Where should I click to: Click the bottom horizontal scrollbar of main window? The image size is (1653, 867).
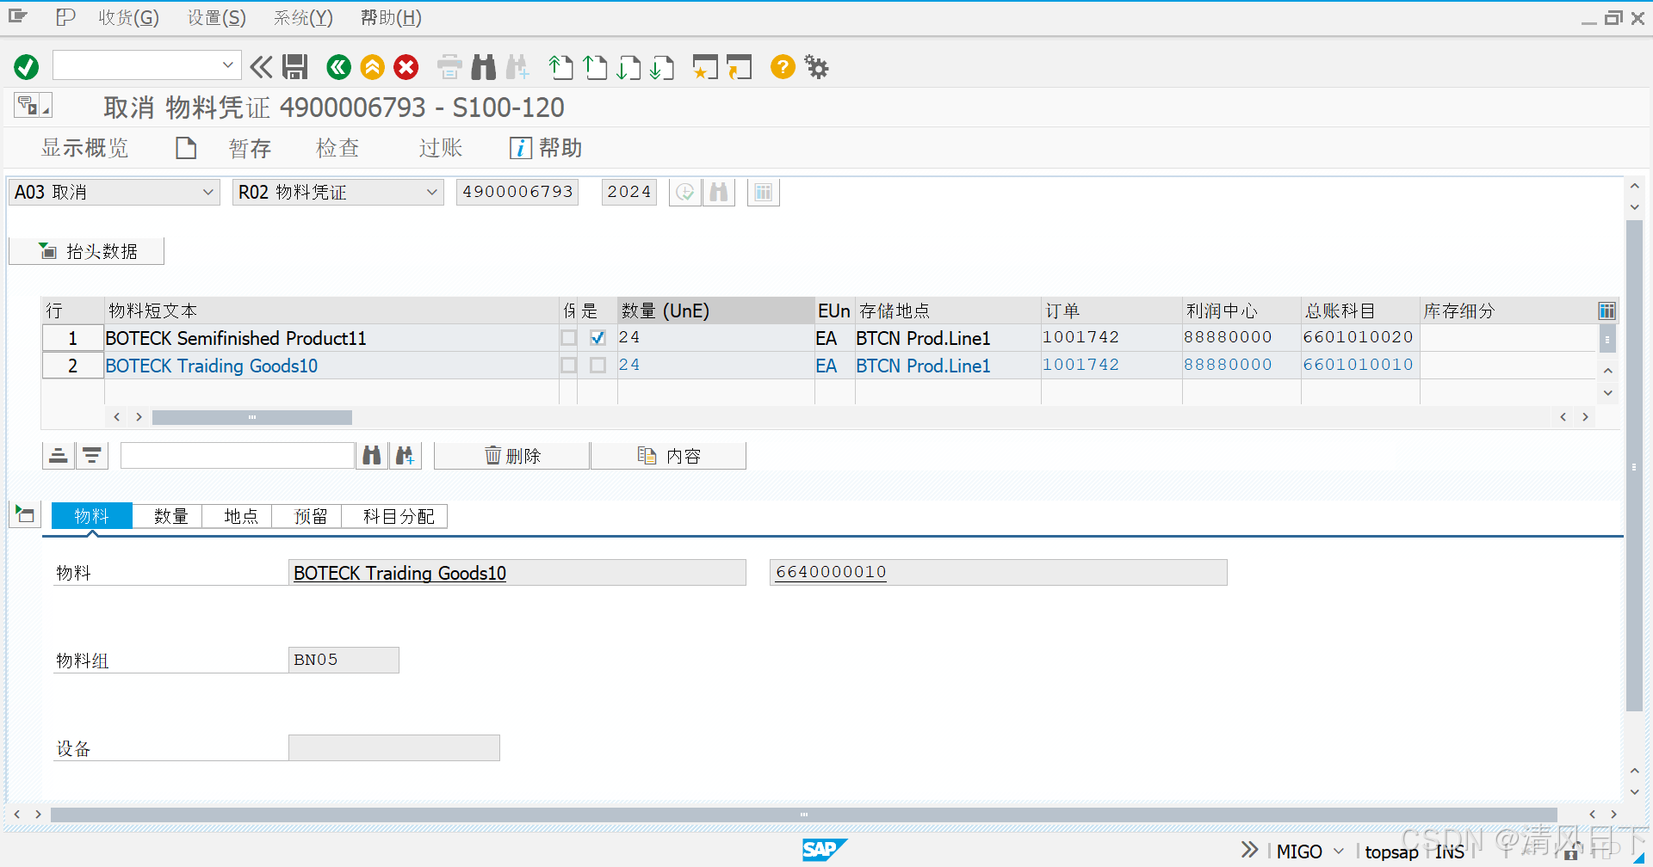(803, 814)
